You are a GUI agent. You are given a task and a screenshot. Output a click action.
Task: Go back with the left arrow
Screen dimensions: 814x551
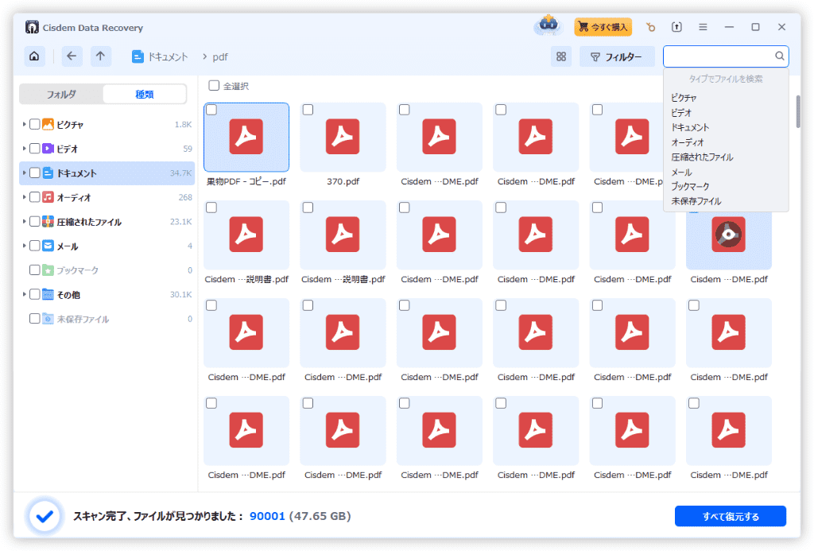[72, 56]
